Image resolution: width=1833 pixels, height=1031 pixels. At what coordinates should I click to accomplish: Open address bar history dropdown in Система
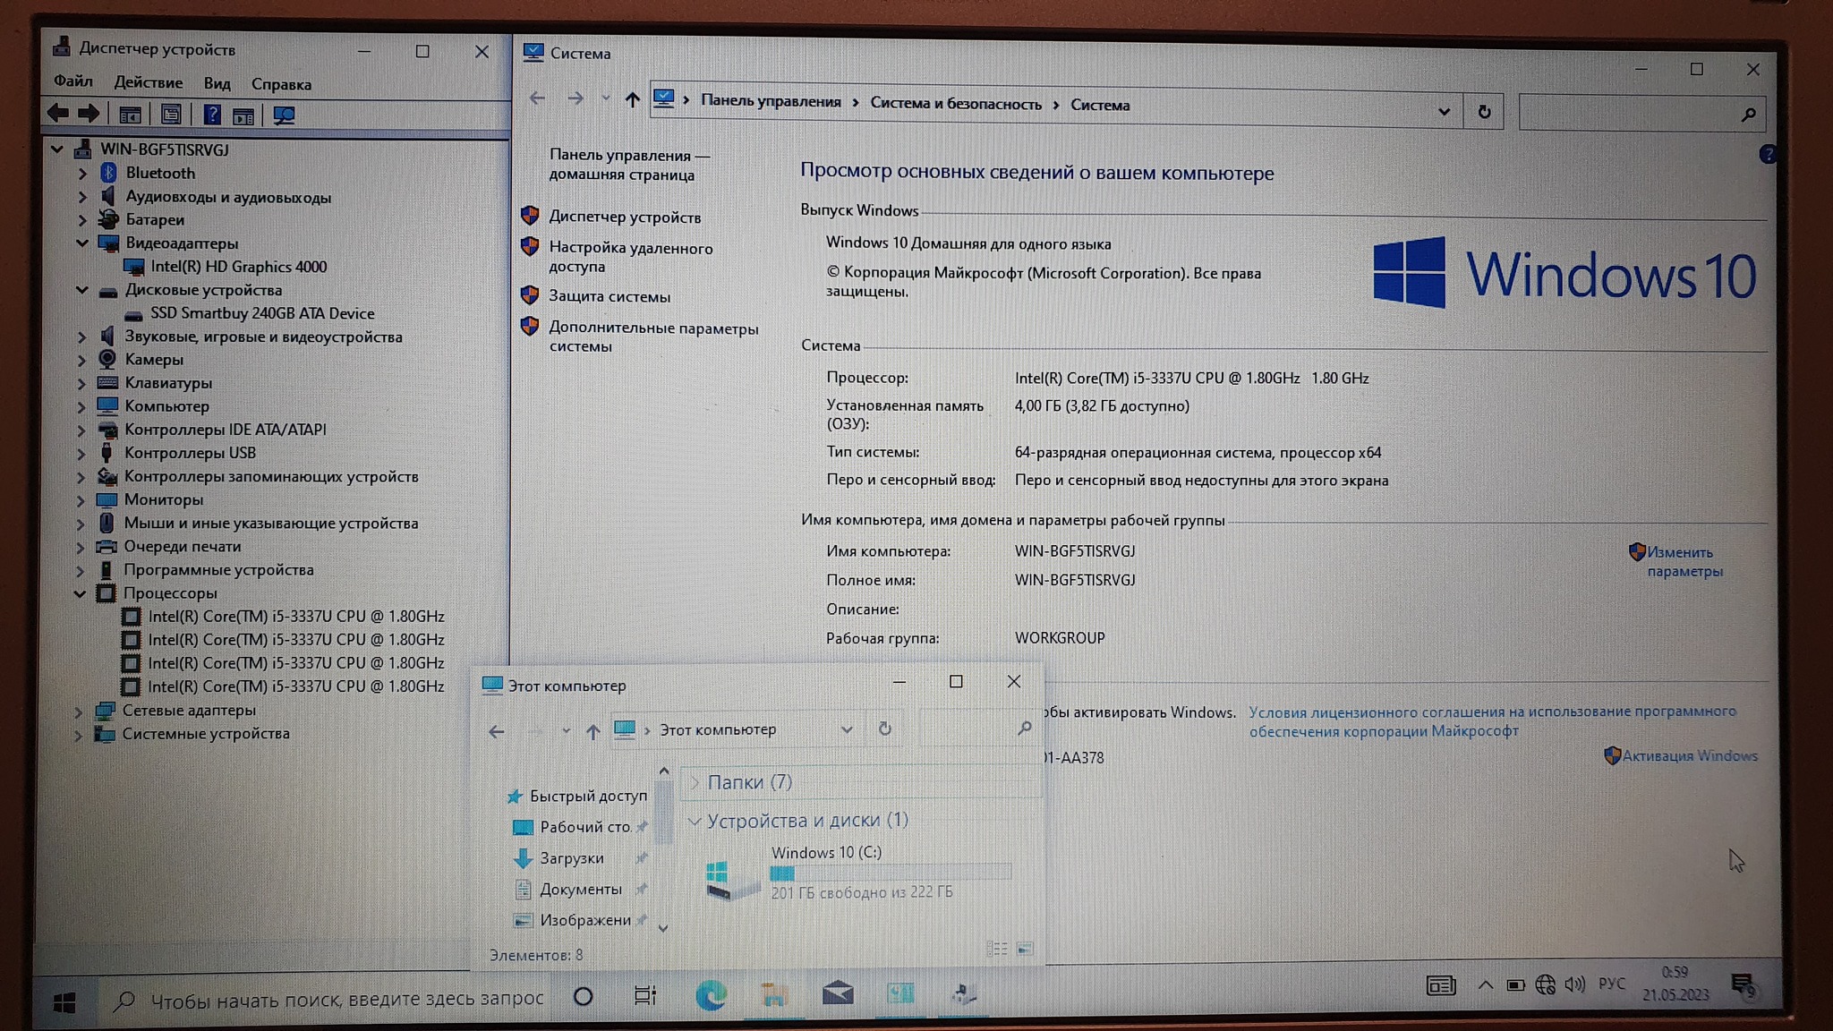1444,112
